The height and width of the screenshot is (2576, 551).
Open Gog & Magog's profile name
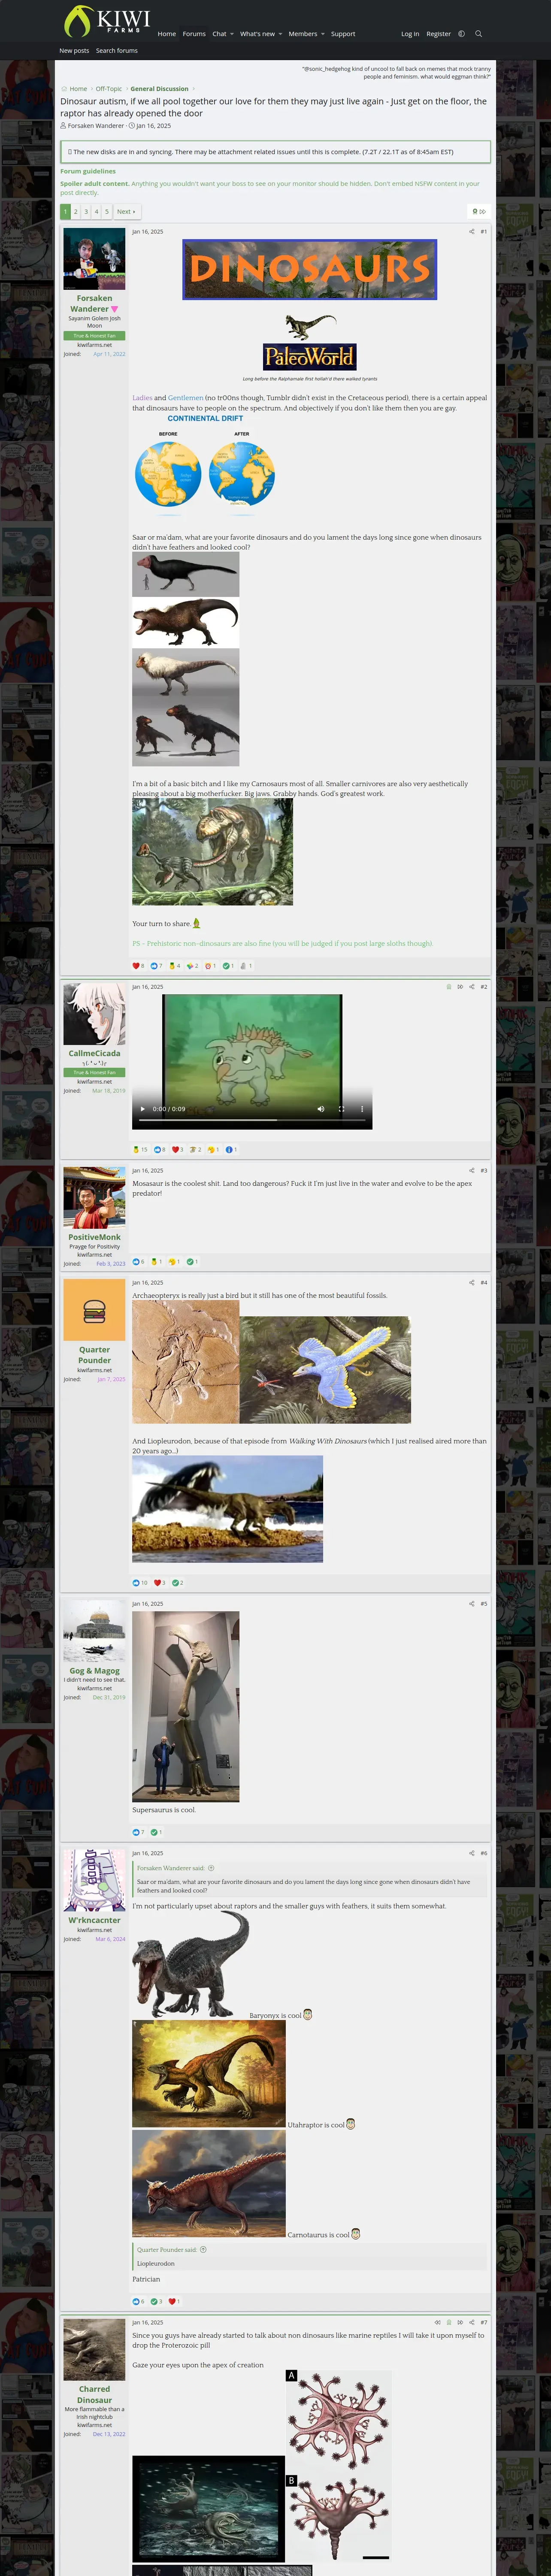(94, 1671)
